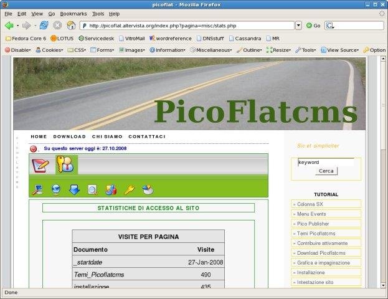This screenshot has width=388, height=299.
Task: Click the page scrollbar up arrow
Action: 383,59
